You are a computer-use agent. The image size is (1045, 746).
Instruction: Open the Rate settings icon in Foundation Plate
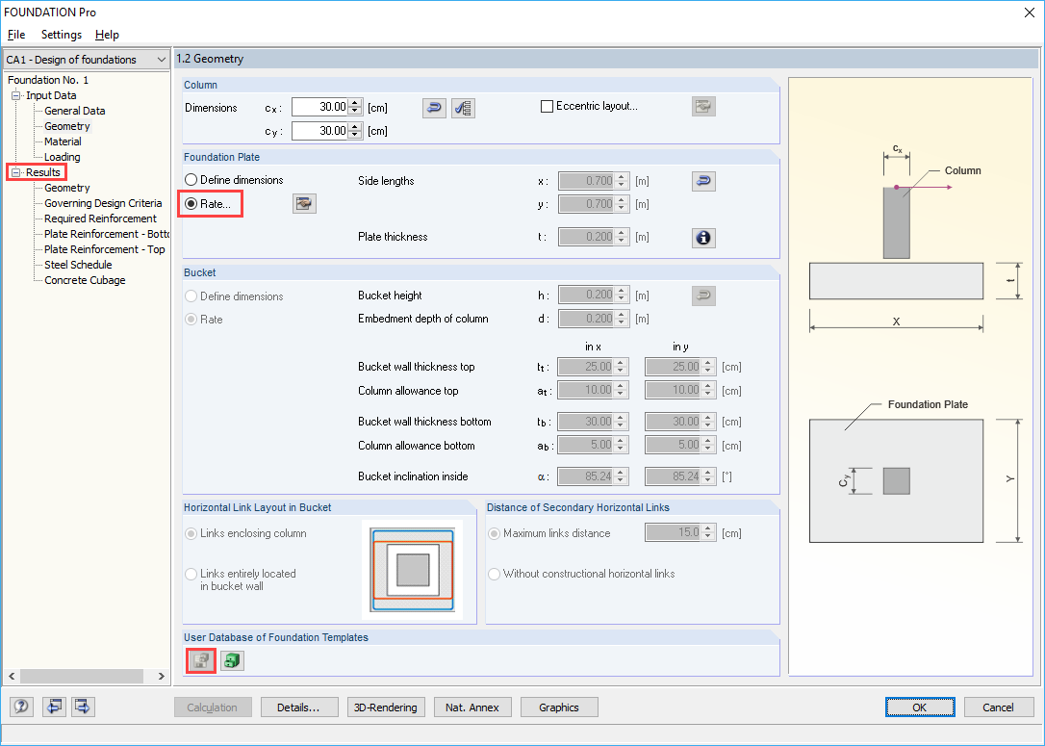coord(305,203)
